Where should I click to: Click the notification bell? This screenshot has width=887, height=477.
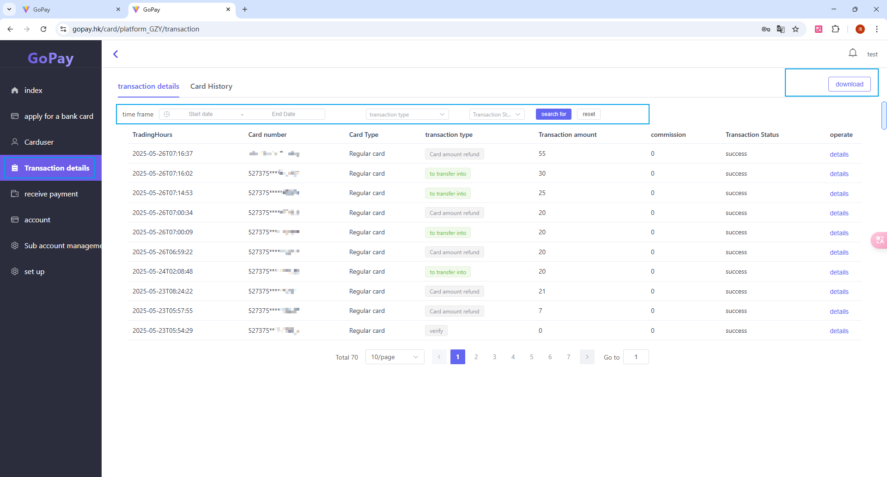(x=853, y=53)
